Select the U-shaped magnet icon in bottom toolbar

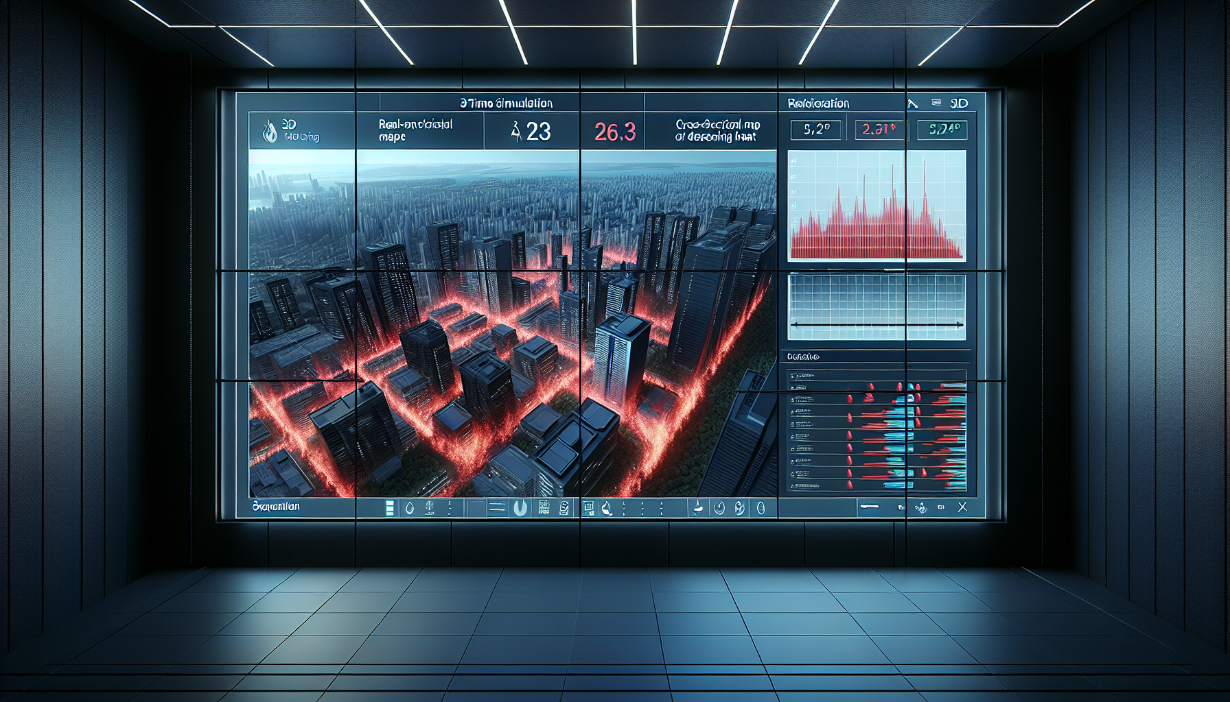[x=520, y=508]
